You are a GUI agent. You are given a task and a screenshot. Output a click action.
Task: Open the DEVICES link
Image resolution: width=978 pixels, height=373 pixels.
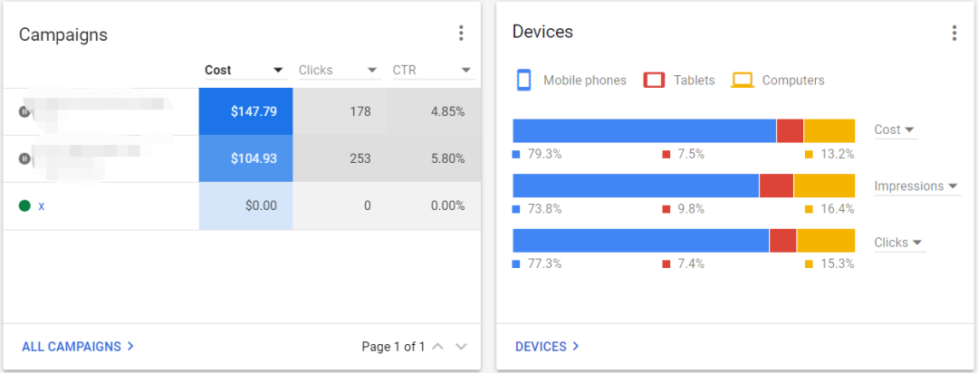pyautogui.click(x=547, y=347)
